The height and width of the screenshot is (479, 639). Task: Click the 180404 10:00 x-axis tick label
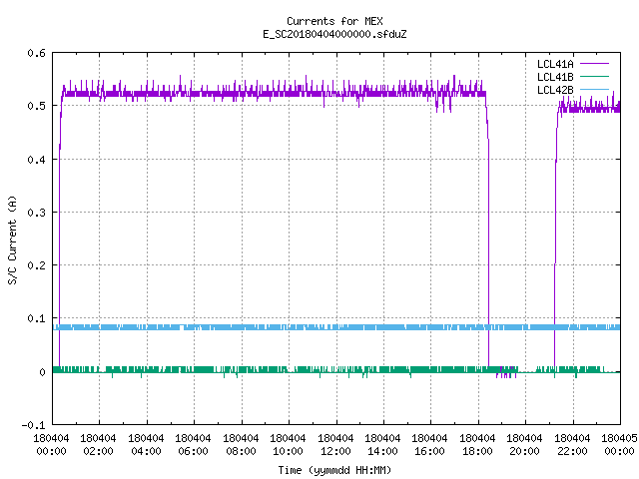point(288,445)
